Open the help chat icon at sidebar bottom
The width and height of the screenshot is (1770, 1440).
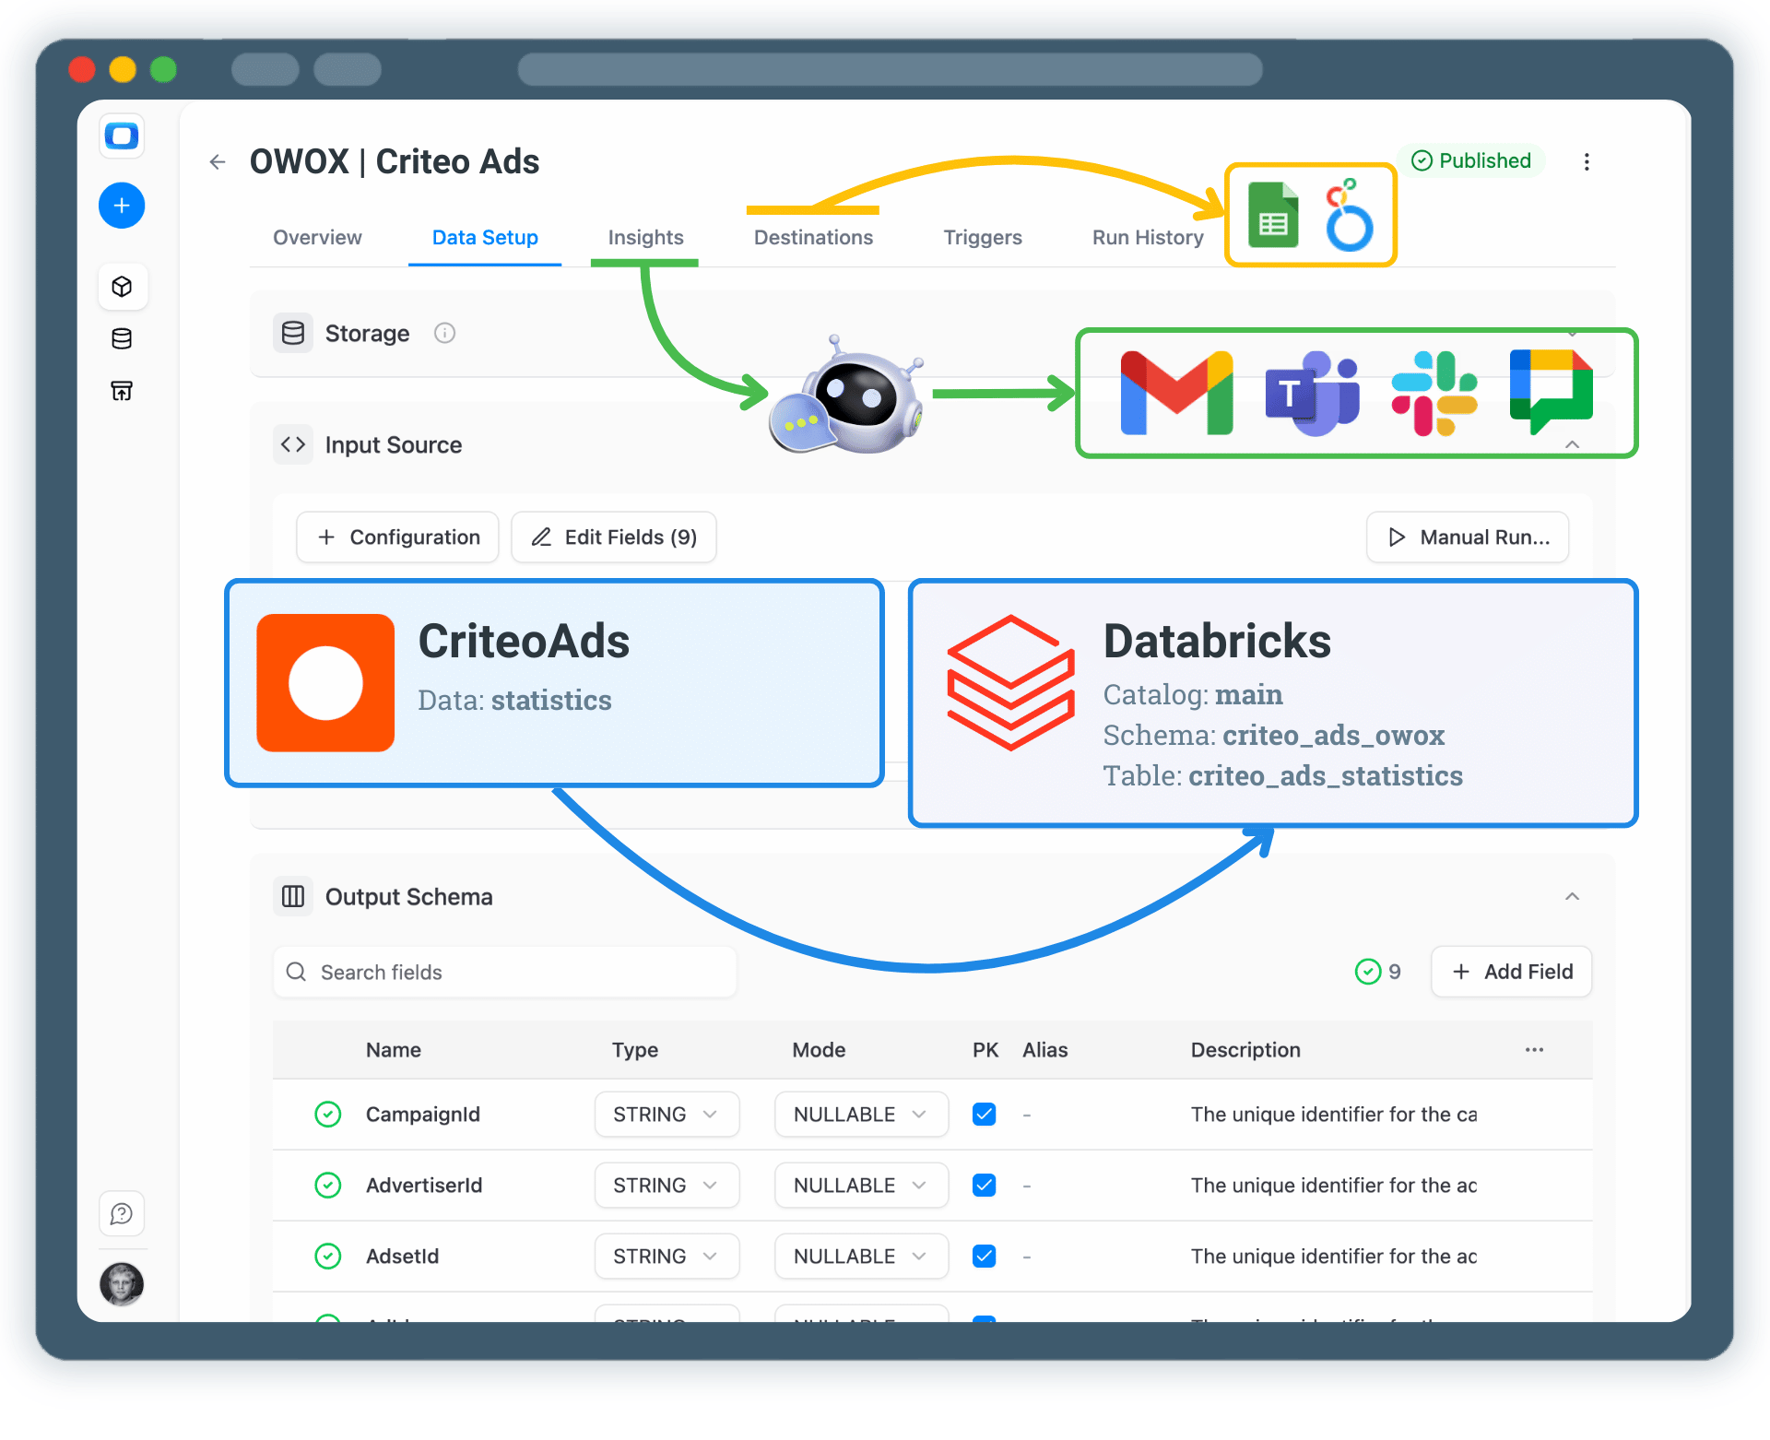[121, 1213]
